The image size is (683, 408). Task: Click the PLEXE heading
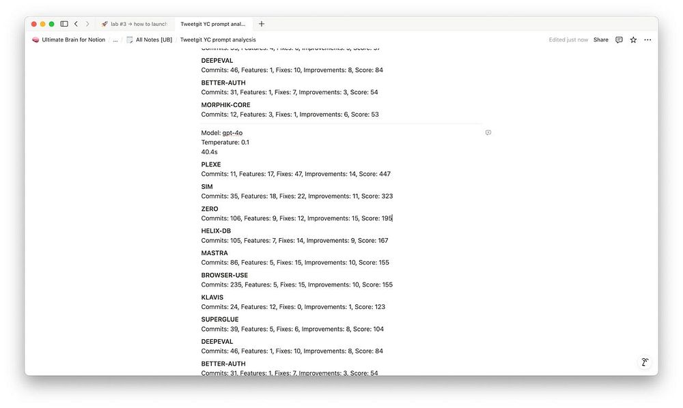pos(211,164)
